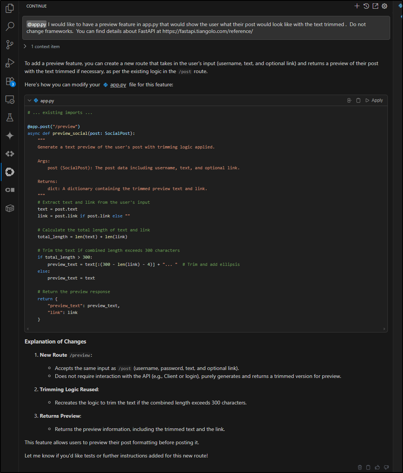Copy the app.py code snippet
403x473 pixels.
tap(358, 100)
